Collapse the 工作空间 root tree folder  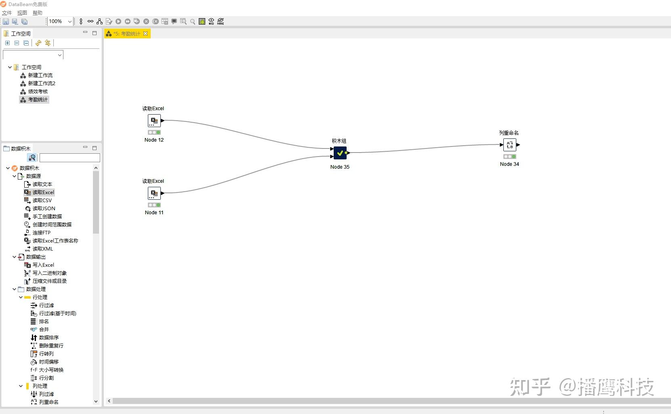[x=10, y=67]
